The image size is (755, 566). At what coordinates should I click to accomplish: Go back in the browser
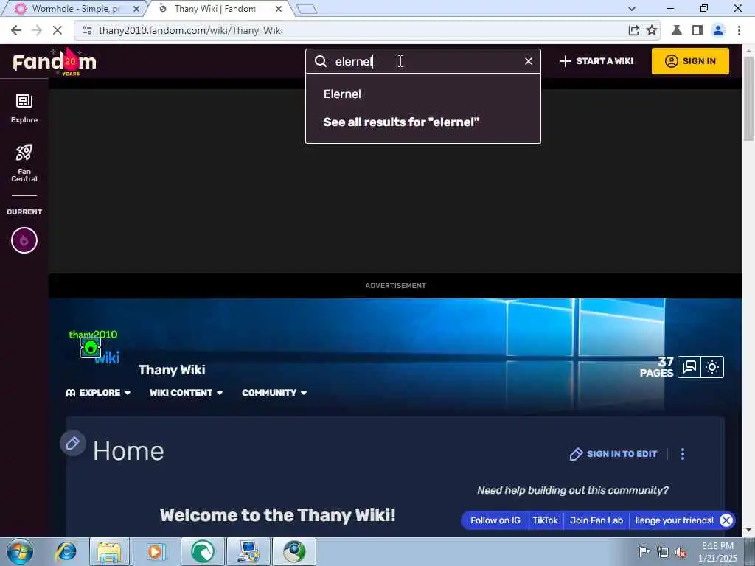pyautogui.click(x=16, y=30)
